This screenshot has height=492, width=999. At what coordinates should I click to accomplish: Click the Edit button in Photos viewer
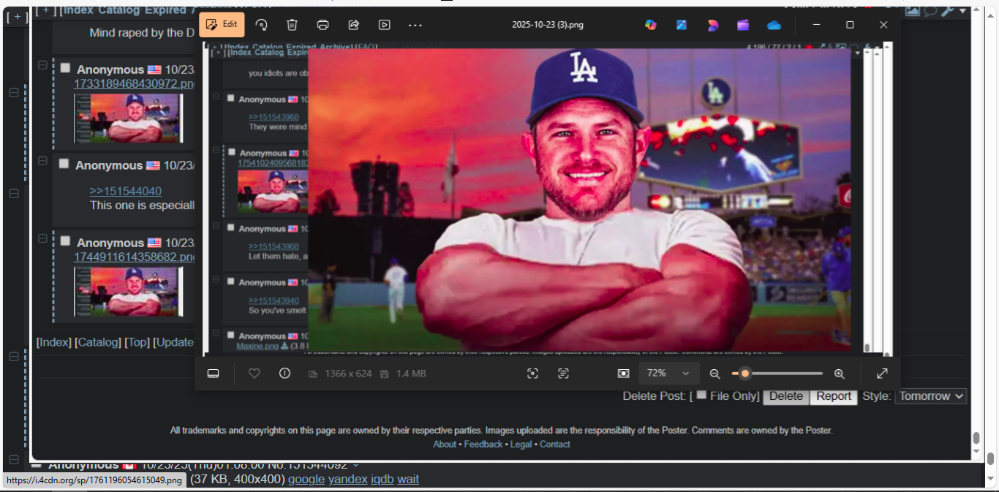pyautogui.click(x=222, y=24)
